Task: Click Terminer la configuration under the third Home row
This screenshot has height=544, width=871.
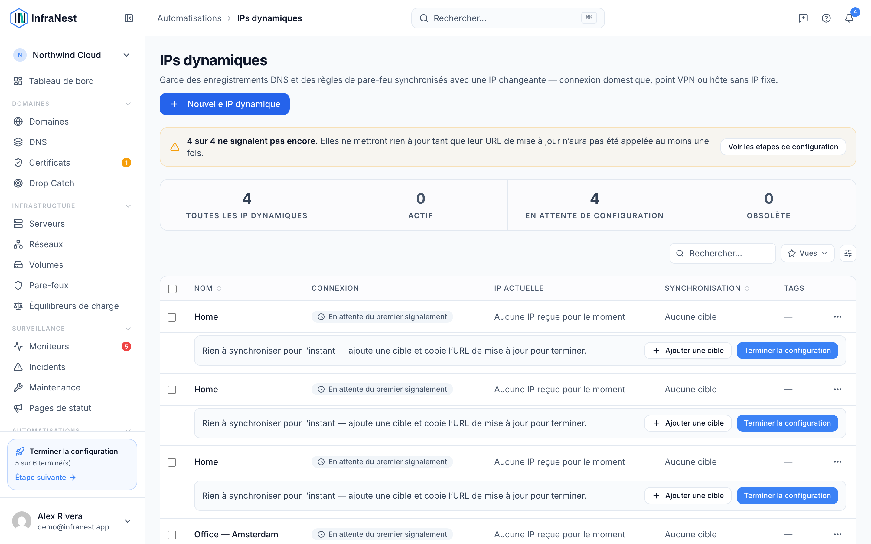Action: tap(787, 496)
